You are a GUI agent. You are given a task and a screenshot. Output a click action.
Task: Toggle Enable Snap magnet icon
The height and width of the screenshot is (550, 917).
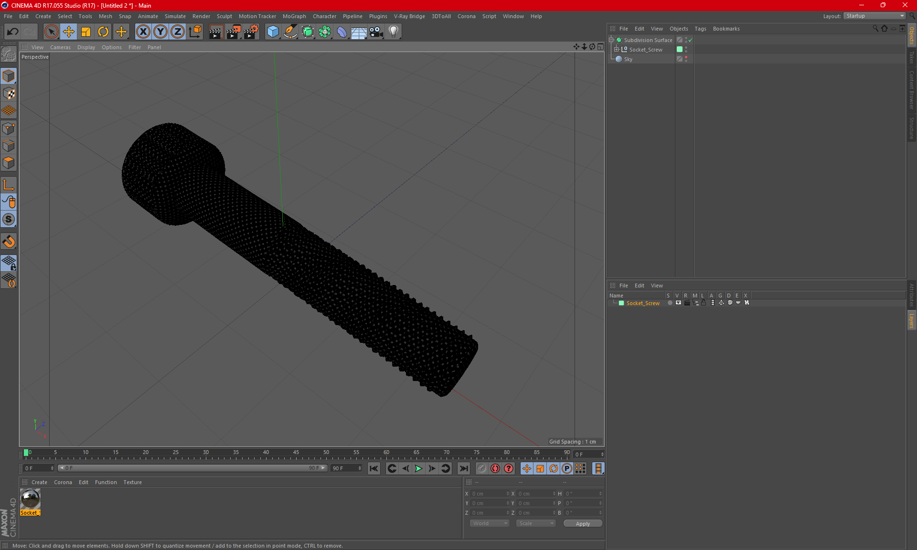(9, 242)
